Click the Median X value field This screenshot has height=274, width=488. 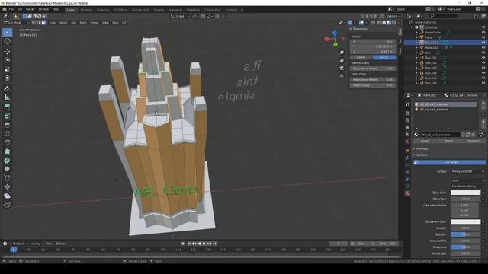click(373, 41)
